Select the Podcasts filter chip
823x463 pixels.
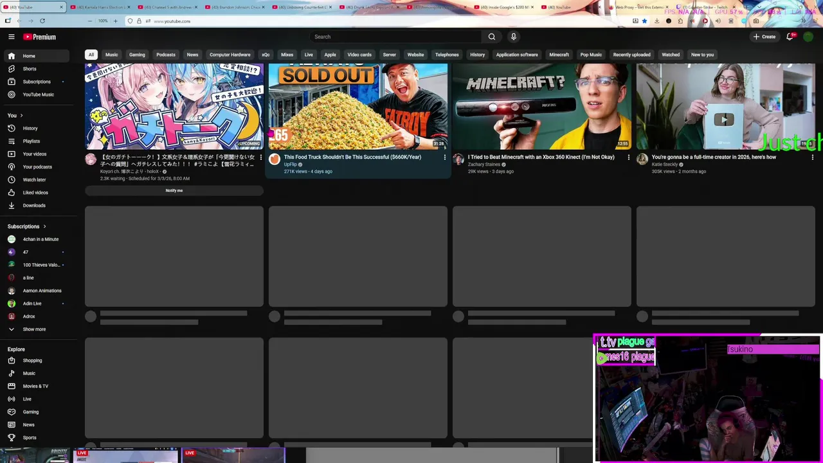pyautogui.click(x=166, y=55)
